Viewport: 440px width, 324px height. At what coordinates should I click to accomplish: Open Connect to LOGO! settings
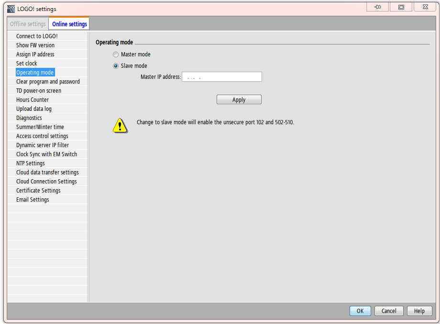[x=37, y=36]
